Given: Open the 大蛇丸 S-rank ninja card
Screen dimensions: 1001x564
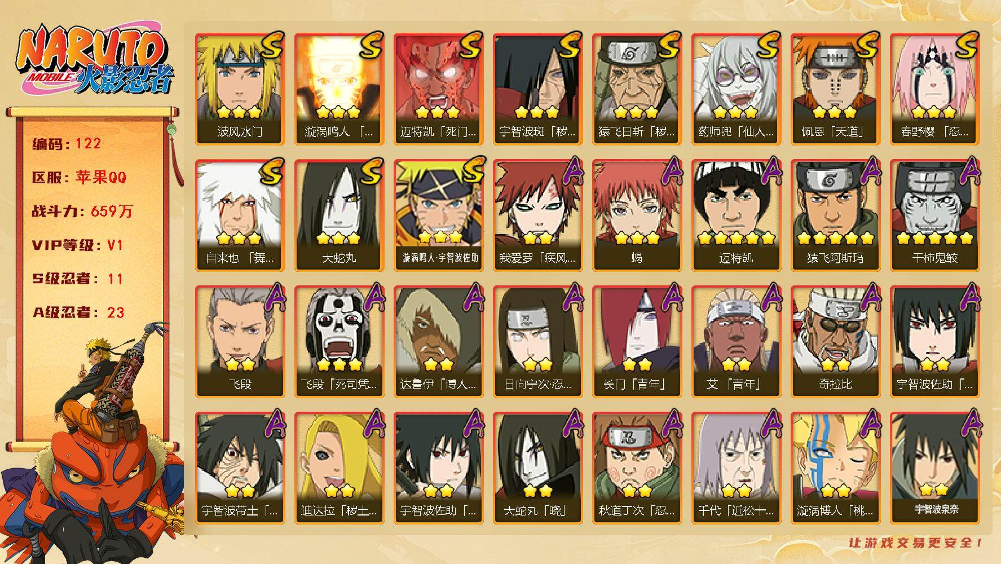Looking at the screenshot, I should click(x=339, y=215).
